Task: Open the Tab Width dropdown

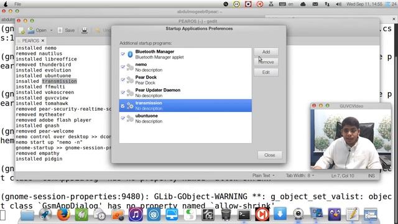Action: 300,175
